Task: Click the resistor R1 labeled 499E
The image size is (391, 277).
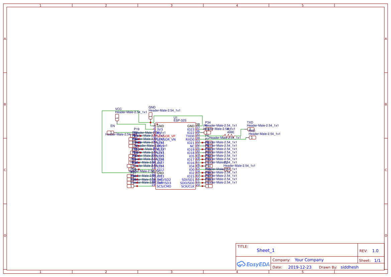Action: click(229, 136)
